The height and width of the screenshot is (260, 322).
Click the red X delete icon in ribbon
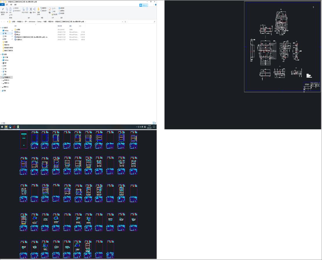click(31, 9)
